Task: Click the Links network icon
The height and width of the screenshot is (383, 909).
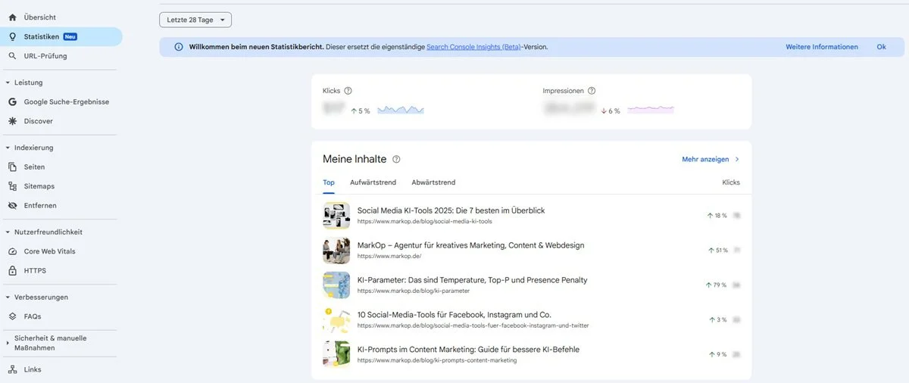Action: [12, 369]
